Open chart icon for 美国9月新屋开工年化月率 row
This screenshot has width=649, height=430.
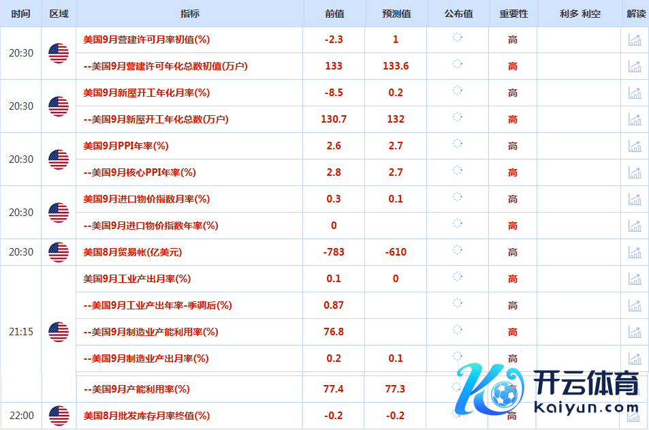pos(635,93)
